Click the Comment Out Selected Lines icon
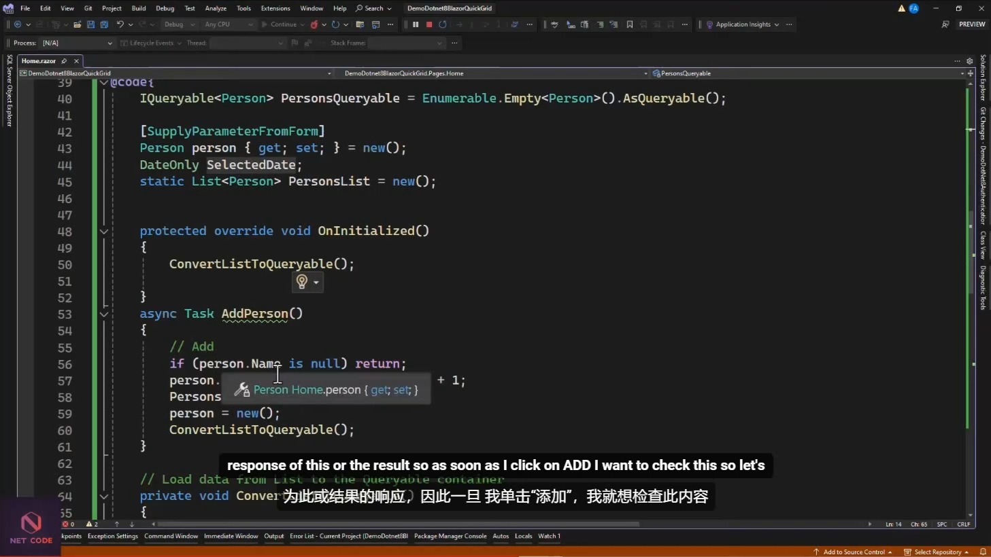The width and height of the screenshot is (991, 557). [601, 24]
